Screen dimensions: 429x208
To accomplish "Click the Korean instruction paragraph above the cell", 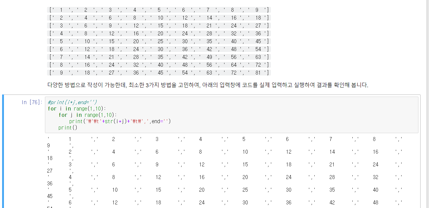I will tap(208, 85).
